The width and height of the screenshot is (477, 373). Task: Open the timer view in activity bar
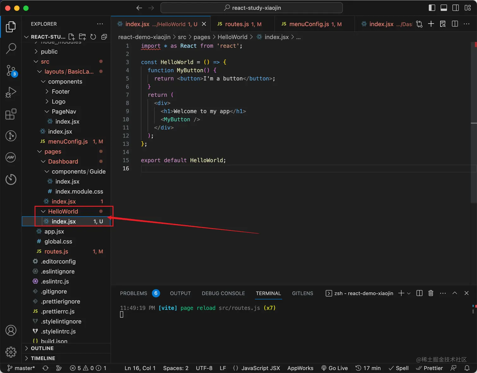(11, 179)
